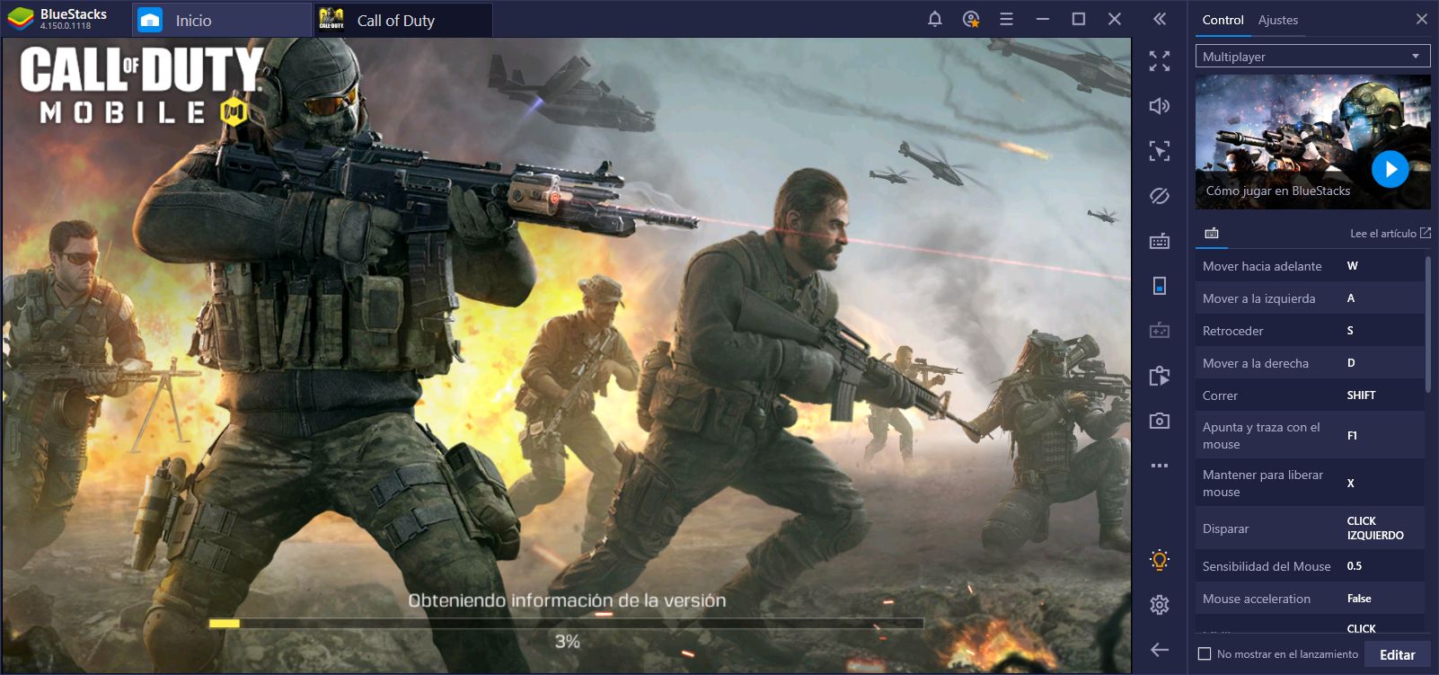
Task: Click the Mover hacia adelante row
Action: pos(1310,266)
